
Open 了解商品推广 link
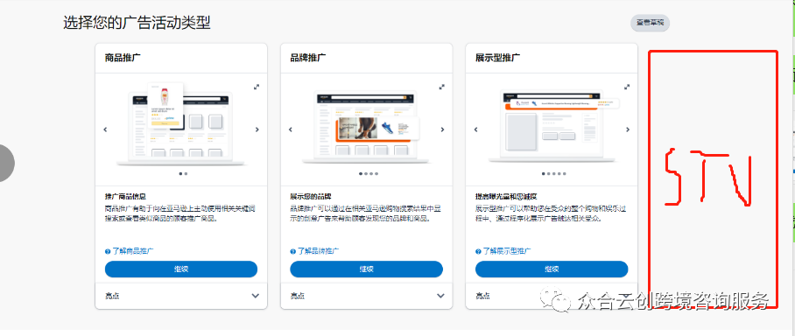point(133,251)
